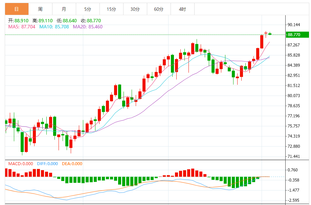Click the 78.635 price axis label

[294, 106]
